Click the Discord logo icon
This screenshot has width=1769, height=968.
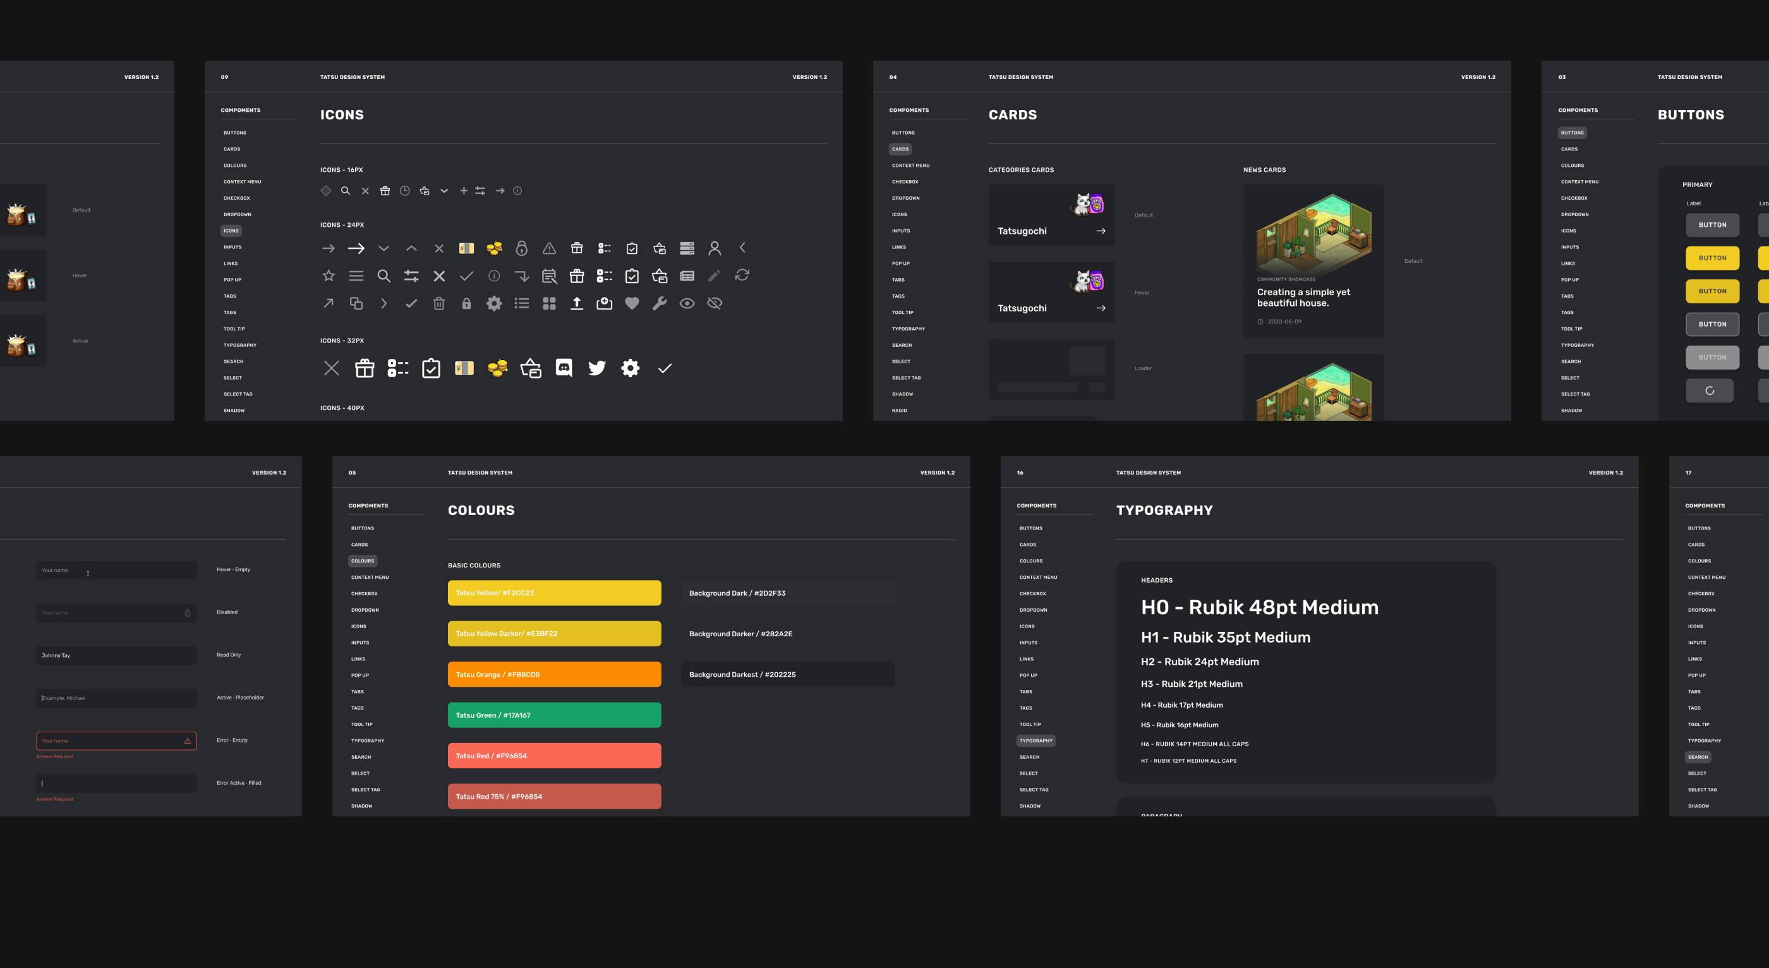click(x=564, y=368)
